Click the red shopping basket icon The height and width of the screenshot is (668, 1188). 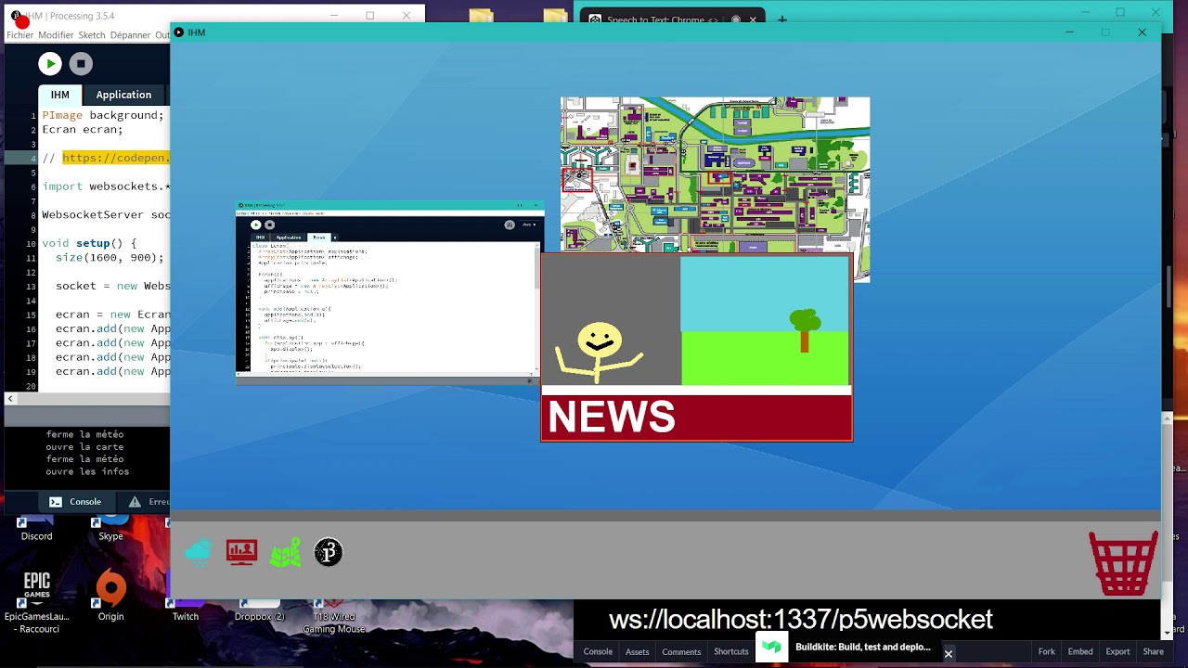[1123, 562]
